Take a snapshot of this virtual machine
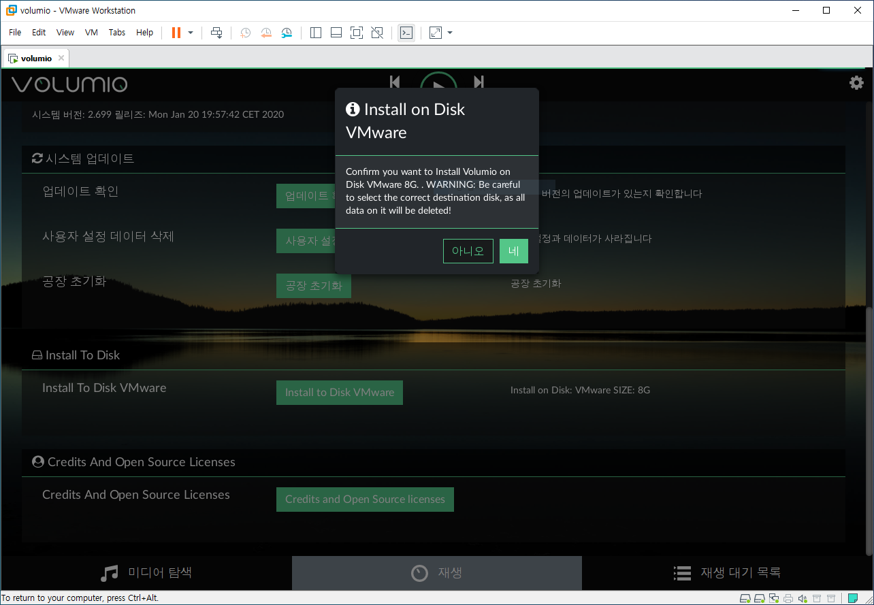The image size is (874, 605). 245,33
